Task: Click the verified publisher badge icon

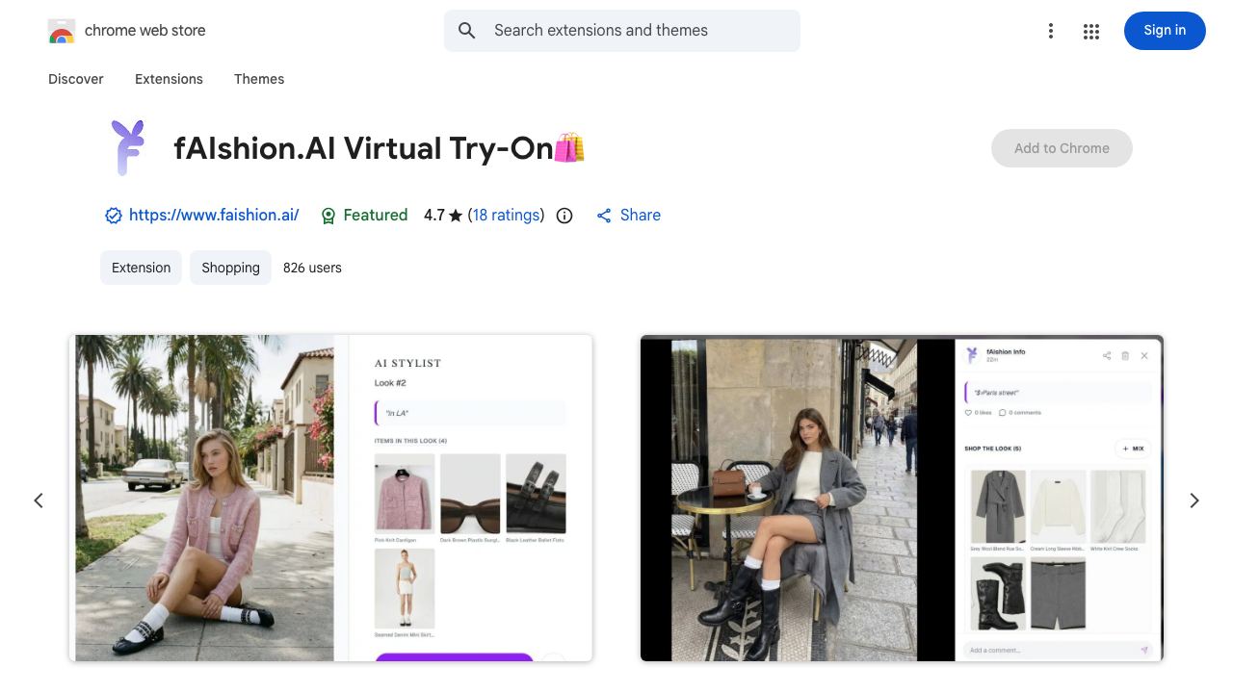Action: 114,216
